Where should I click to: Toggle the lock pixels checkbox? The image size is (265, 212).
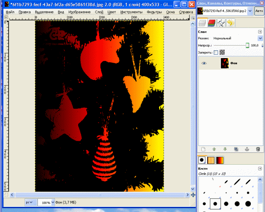click(216, 52)
